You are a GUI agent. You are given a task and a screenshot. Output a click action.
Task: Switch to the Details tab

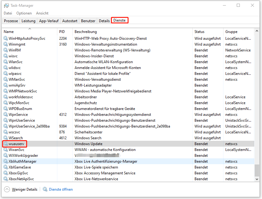pyautogui.click(x=104, y=21)
